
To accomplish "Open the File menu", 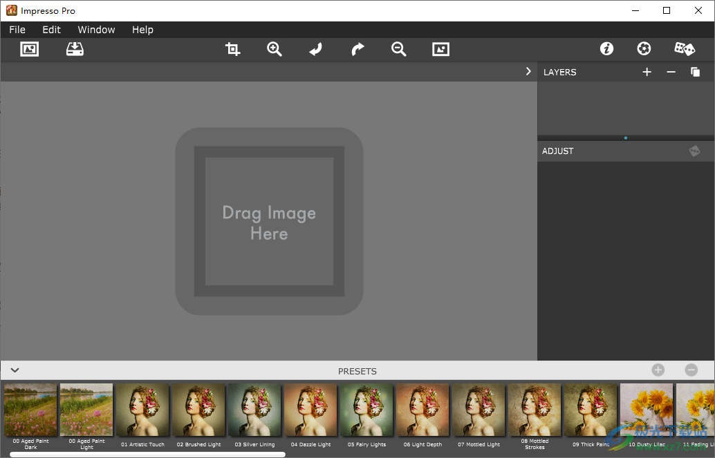I will (17, 30).
